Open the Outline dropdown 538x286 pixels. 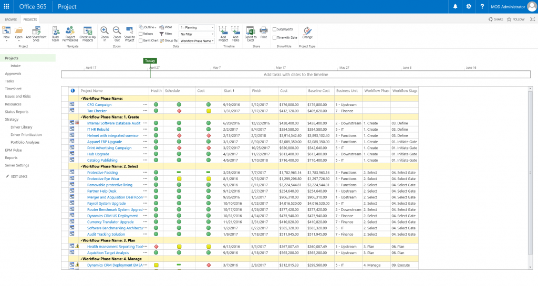(x=148, y=27)
